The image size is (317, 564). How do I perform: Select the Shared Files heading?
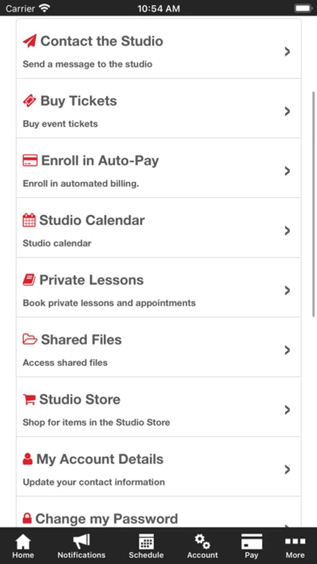point(81,340)
